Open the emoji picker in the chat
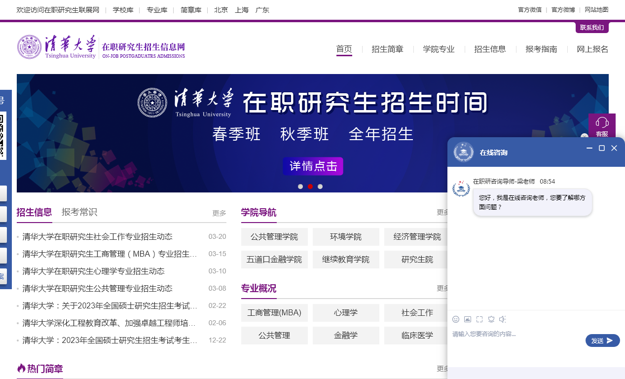 pyautogui.click(x=455, y=319)
